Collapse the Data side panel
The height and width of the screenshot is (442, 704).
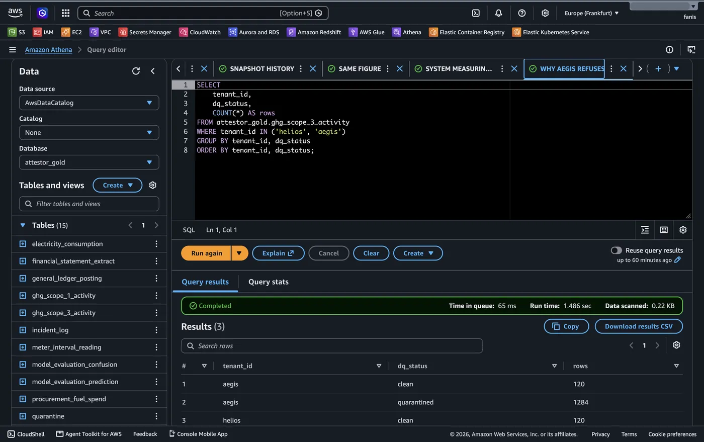click(x=153, y=71)
